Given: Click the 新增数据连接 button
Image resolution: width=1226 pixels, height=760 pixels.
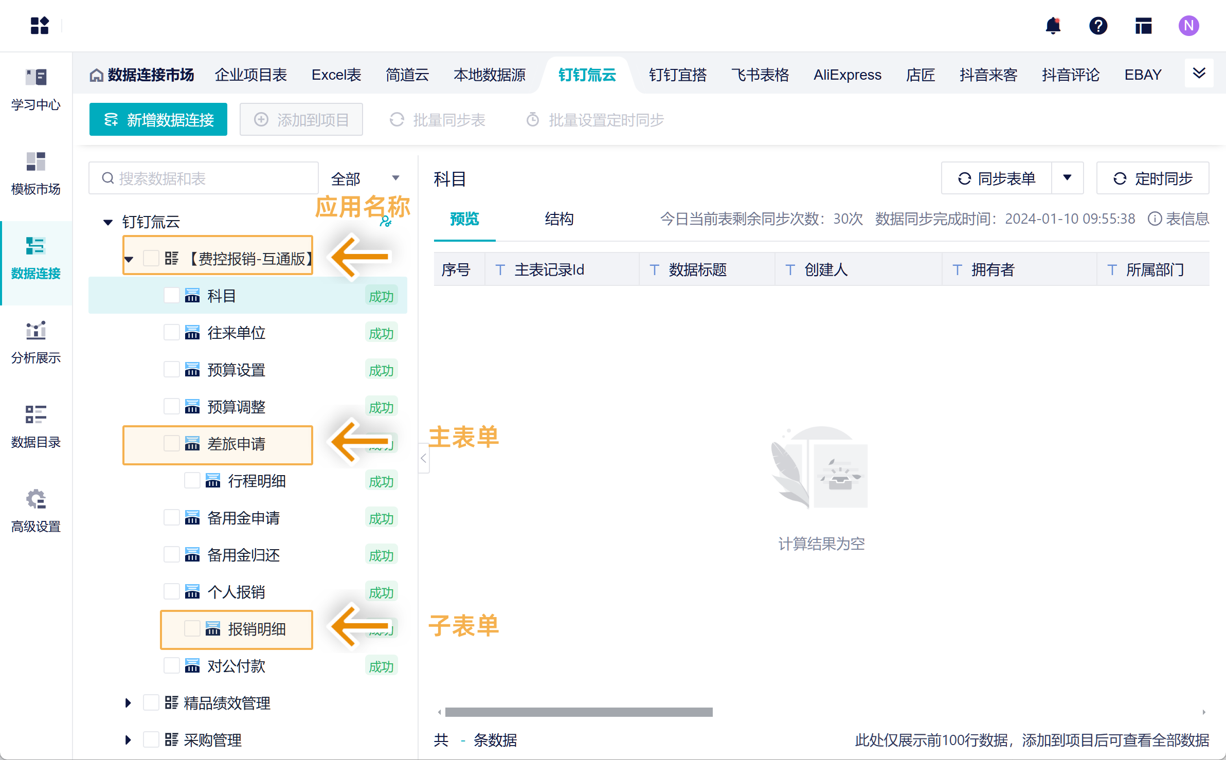Looking at the screenshot, I should click(158, 120).
